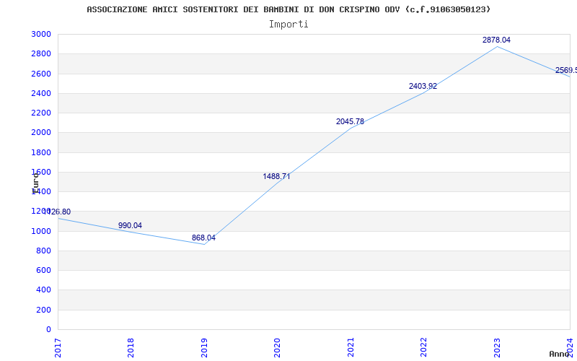Click the y-axis value 800
577x361 pixels.
(x=43, y=251)
